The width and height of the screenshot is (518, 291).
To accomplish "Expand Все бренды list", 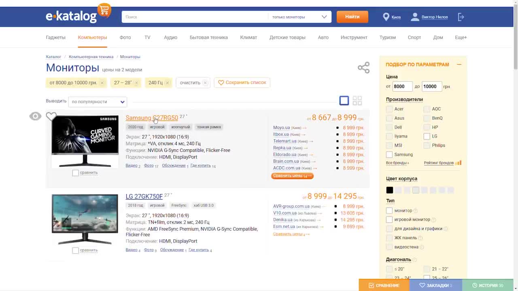I will coord(397,163).
